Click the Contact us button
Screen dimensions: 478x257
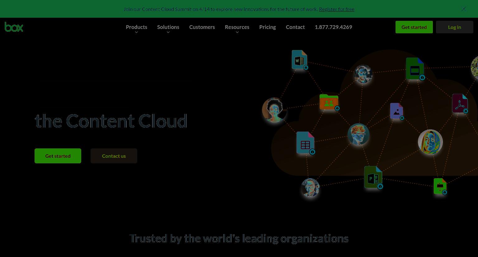coord(114,156)
